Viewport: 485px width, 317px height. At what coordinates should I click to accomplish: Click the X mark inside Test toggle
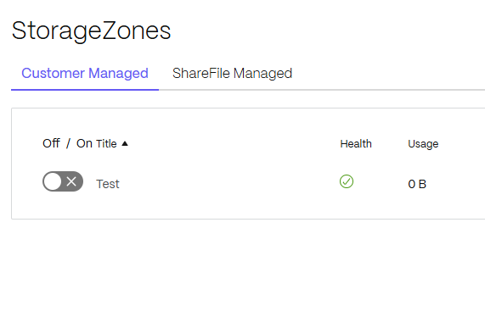point(71,181)
